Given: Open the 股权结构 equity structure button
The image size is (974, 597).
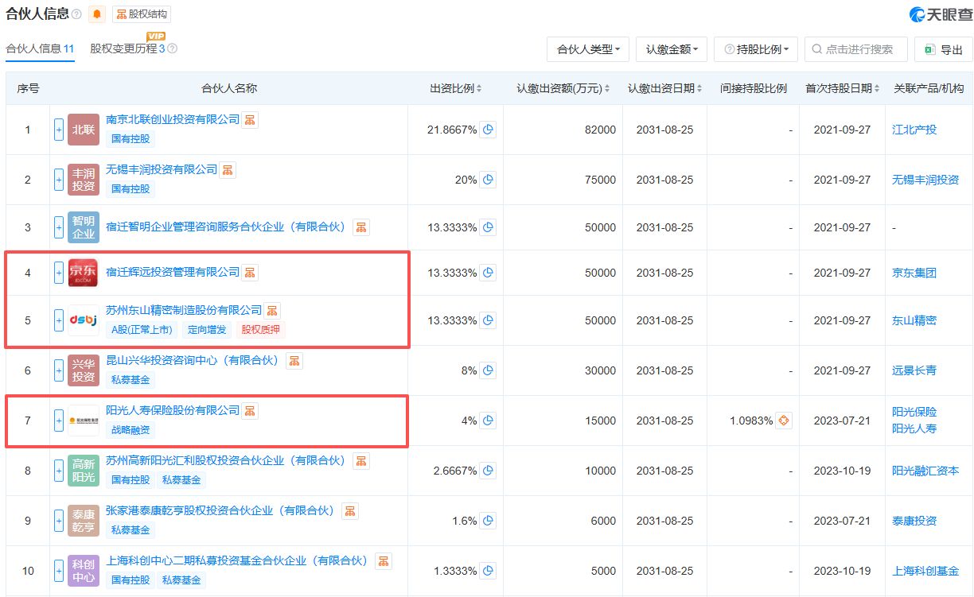Looking at the screenshot, I should click(142, 14).
